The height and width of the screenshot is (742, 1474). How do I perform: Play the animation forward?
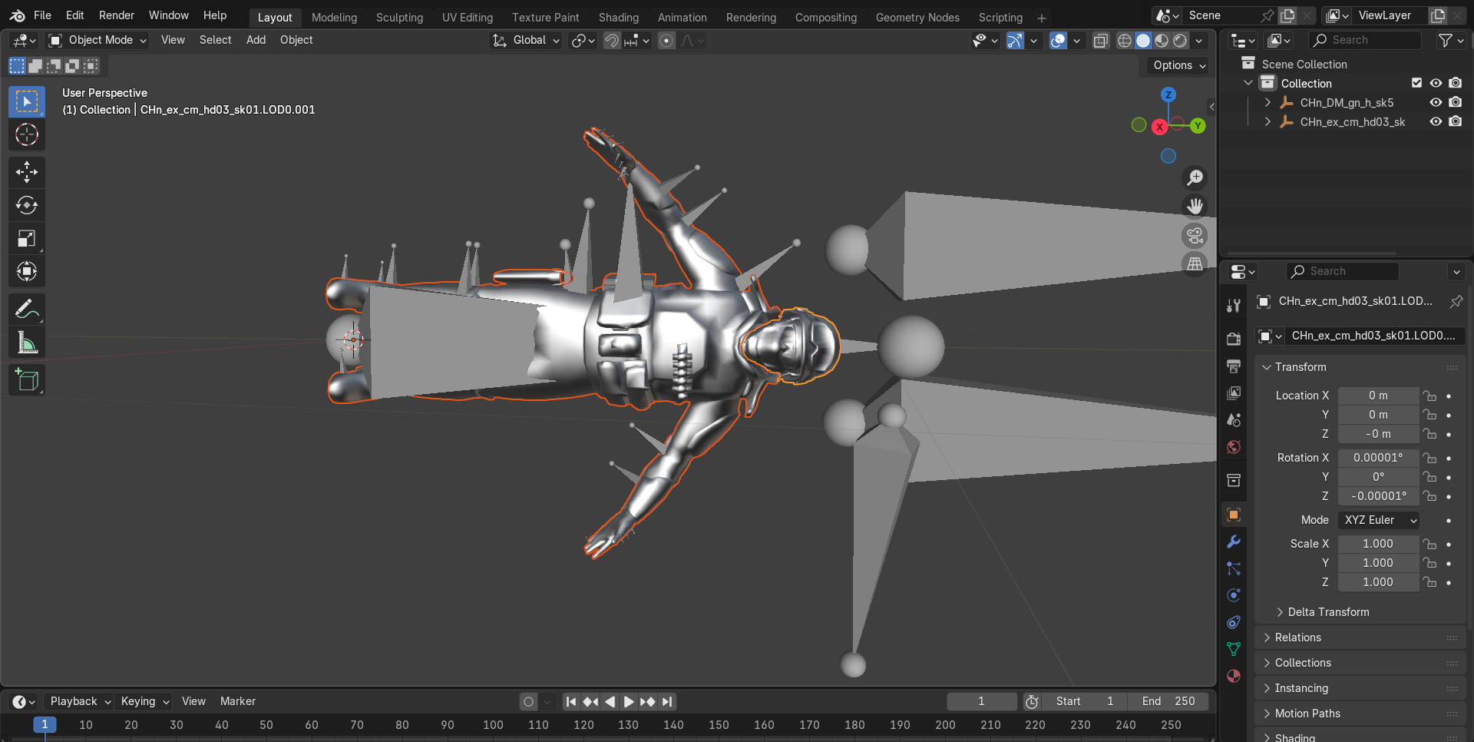click(x=629, y=701)
